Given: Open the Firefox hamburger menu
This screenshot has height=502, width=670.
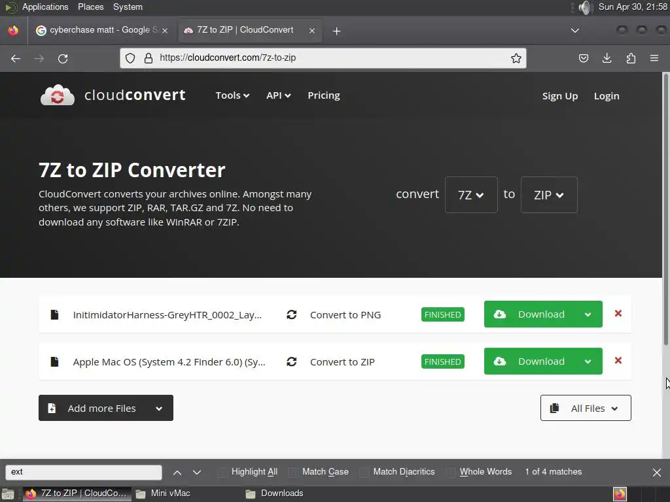Looking at the screenshot, I should [x=654, y=58].
